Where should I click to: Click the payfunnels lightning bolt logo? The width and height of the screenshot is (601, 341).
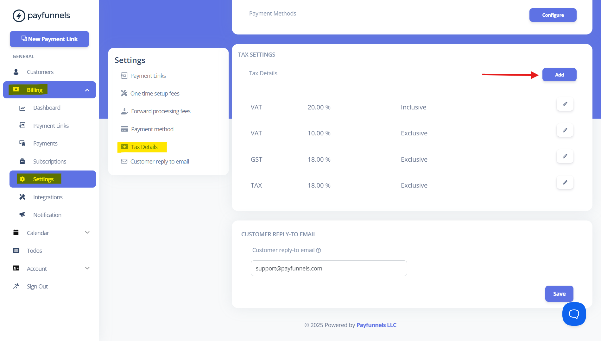click(19, 15)
